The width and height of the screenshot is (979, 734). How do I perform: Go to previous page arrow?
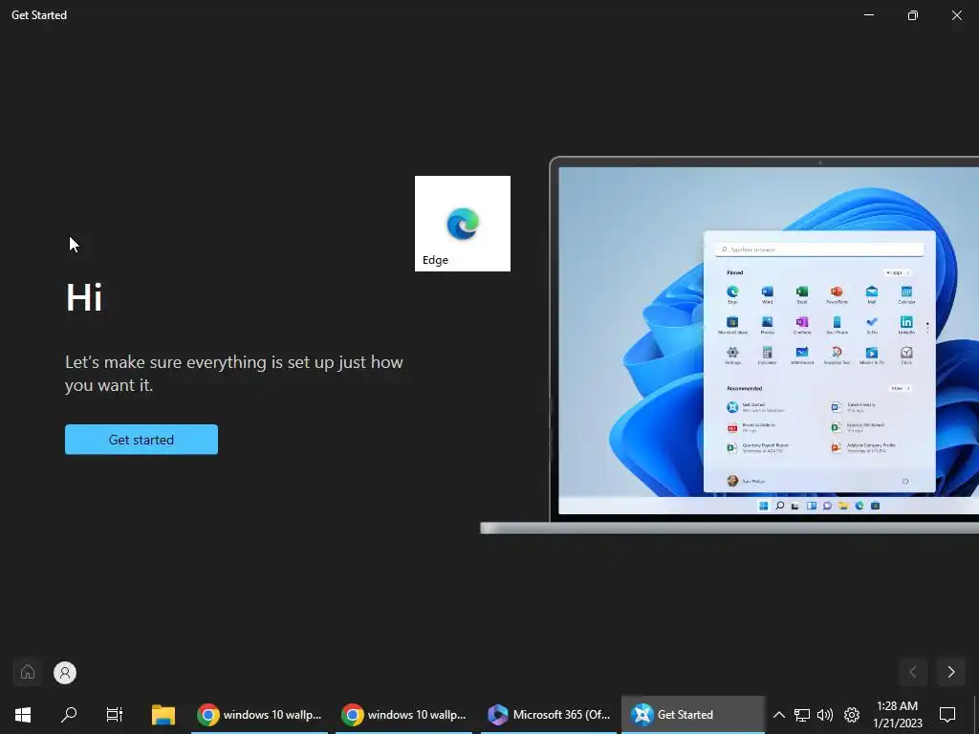913,672
